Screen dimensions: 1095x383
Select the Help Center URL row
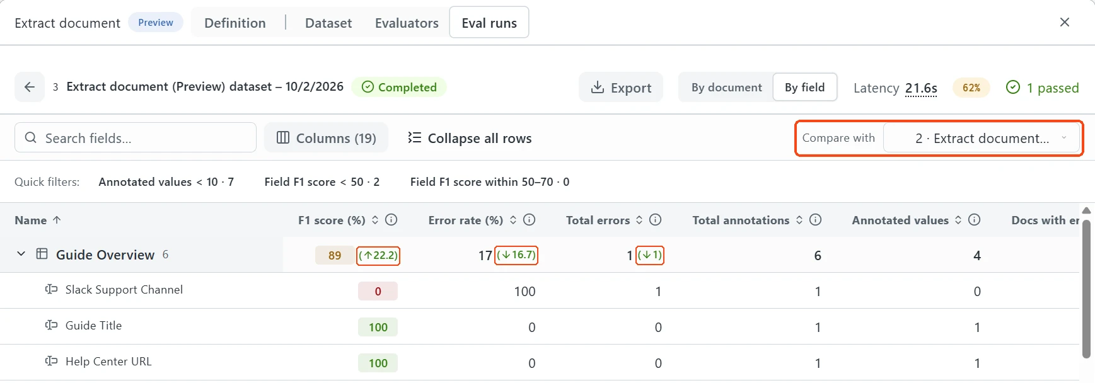(540, 362)
